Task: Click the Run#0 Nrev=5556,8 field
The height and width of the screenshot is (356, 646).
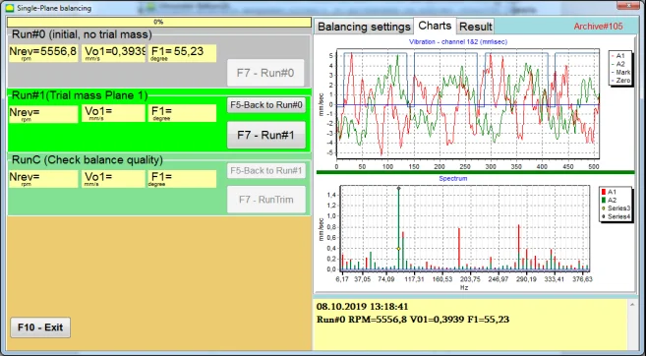Action: (x=43, y=53)
